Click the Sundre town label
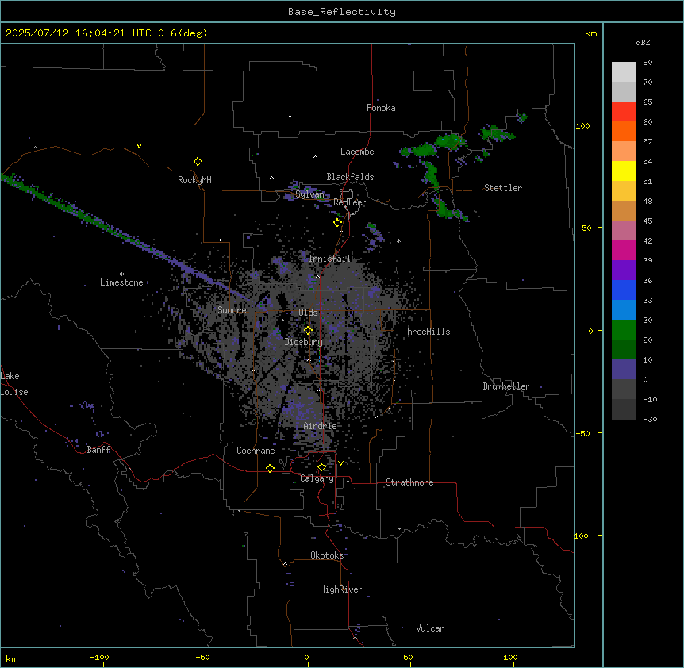 232,310
